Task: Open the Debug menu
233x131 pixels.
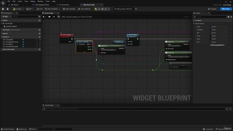Action: point(33,1)
